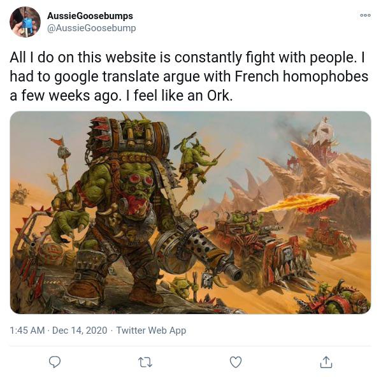Click the red spiked Ork buggy
Screen dimensions: 381x377
pyautogui.click(x=264, y=250)
